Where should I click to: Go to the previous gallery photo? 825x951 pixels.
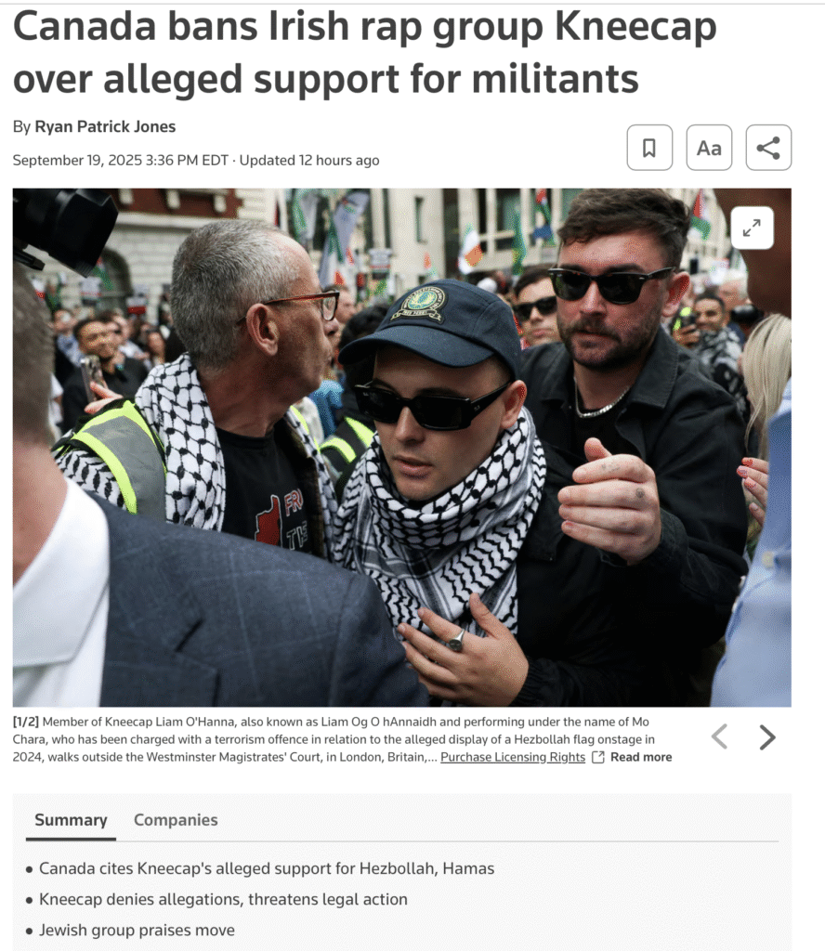(719, 736)
